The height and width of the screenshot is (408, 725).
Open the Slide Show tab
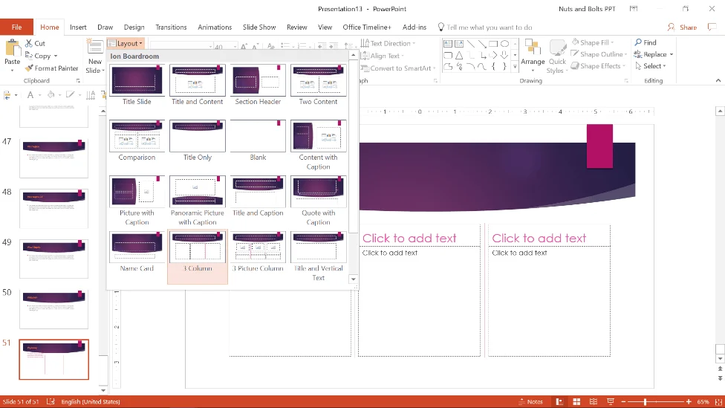(x=259, y=27)
